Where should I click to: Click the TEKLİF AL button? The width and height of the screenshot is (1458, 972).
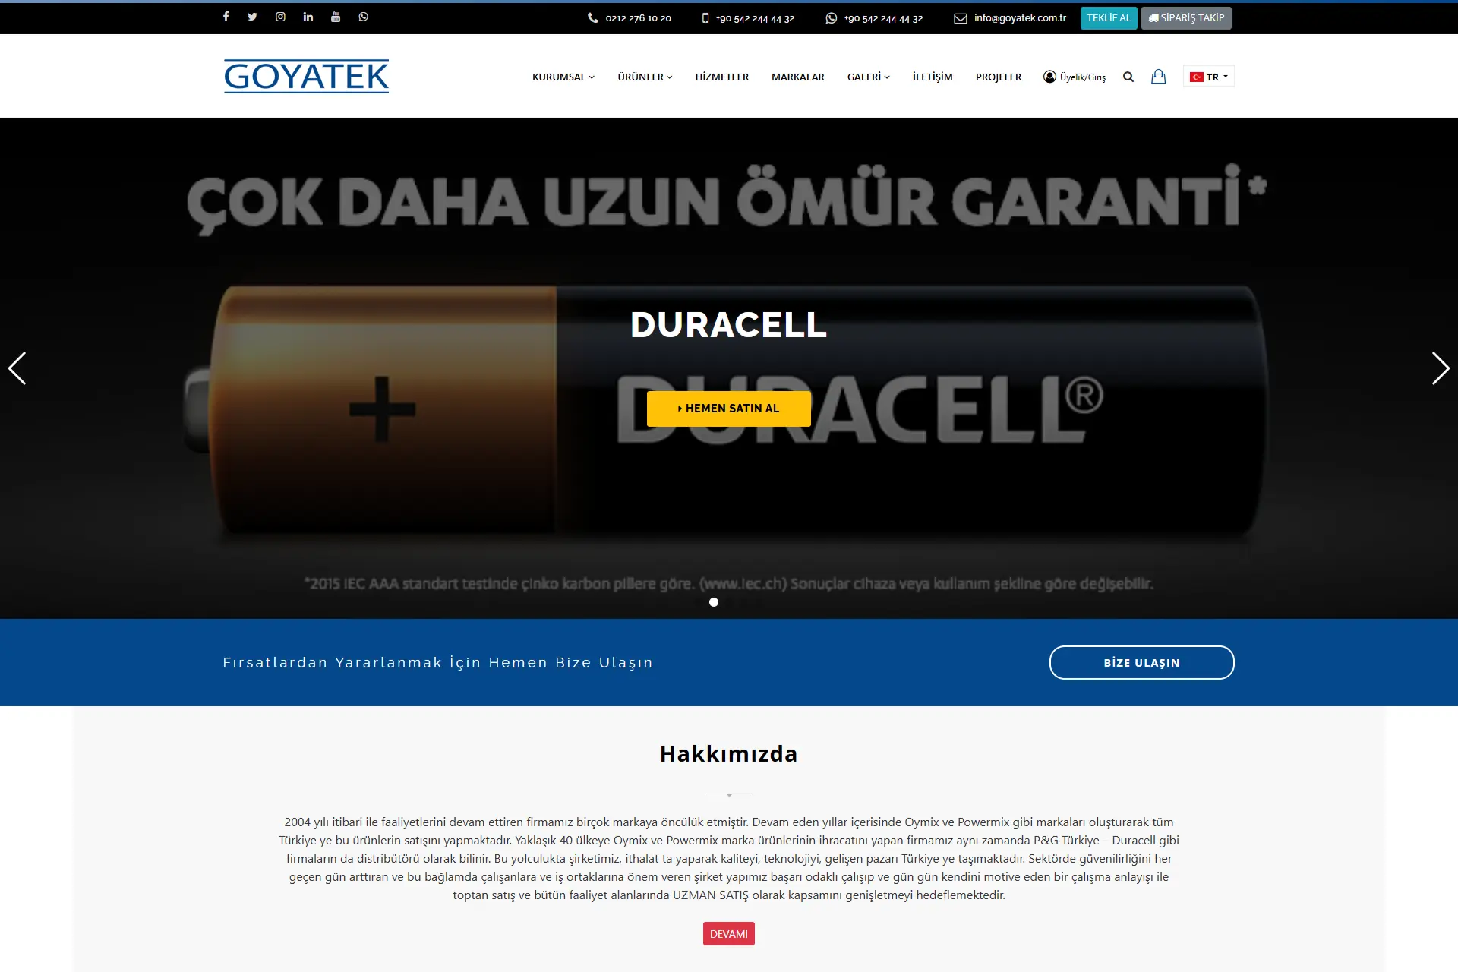point(1109,18)
